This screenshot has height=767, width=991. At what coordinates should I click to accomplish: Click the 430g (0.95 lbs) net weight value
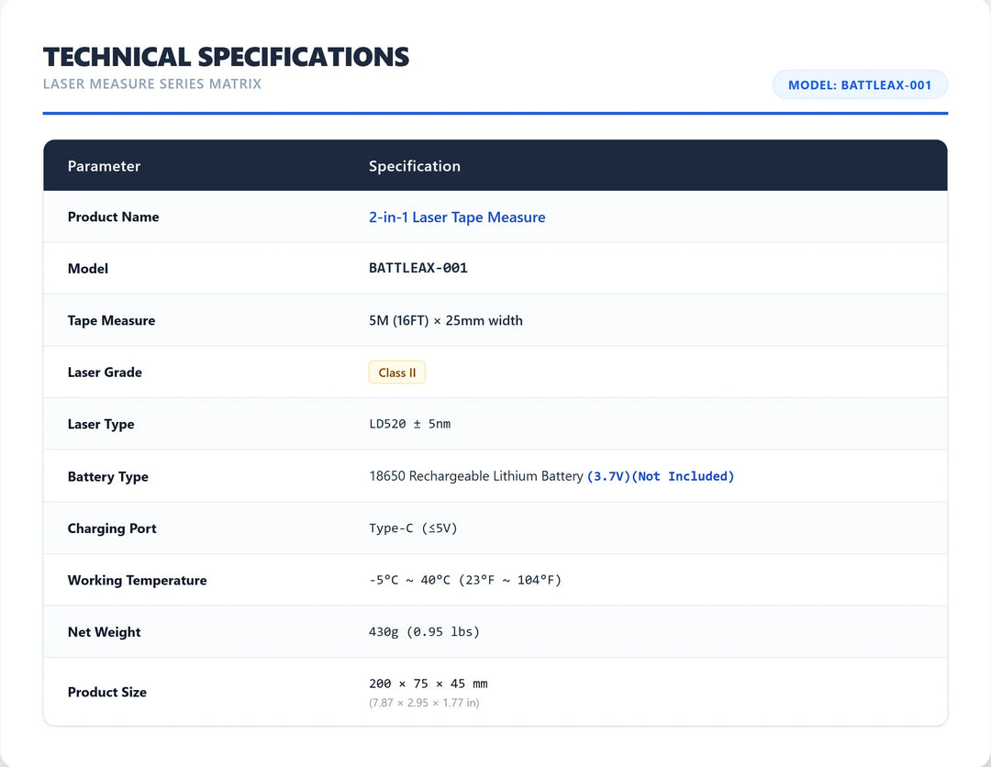coord(424,632)
